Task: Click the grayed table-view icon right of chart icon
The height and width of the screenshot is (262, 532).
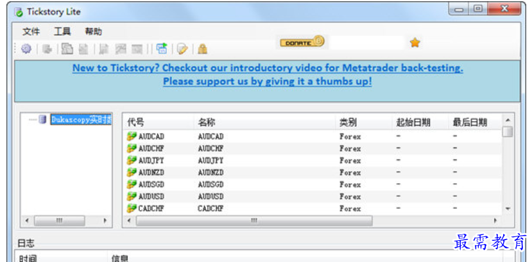Action: pyautogui.click(x=137, y=49)
